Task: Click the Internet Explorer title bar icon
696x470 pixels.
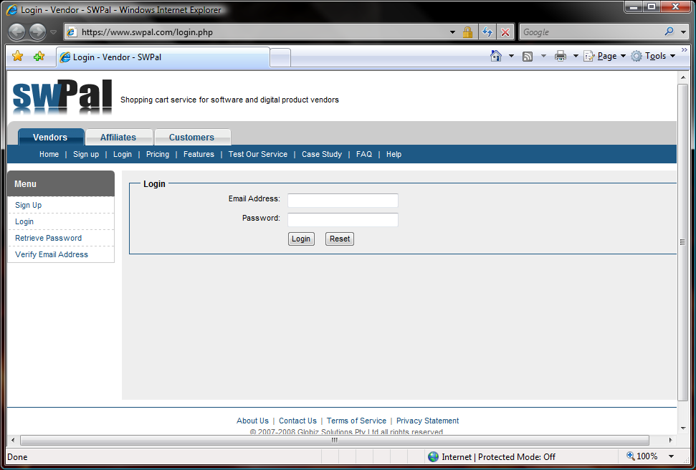Action: click(x=12, y=10)
